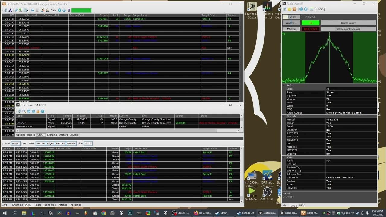The image size is (386, 217).
Task: Click the orange RSS feed icon in Radio HackRF
Action: point(294,9)
